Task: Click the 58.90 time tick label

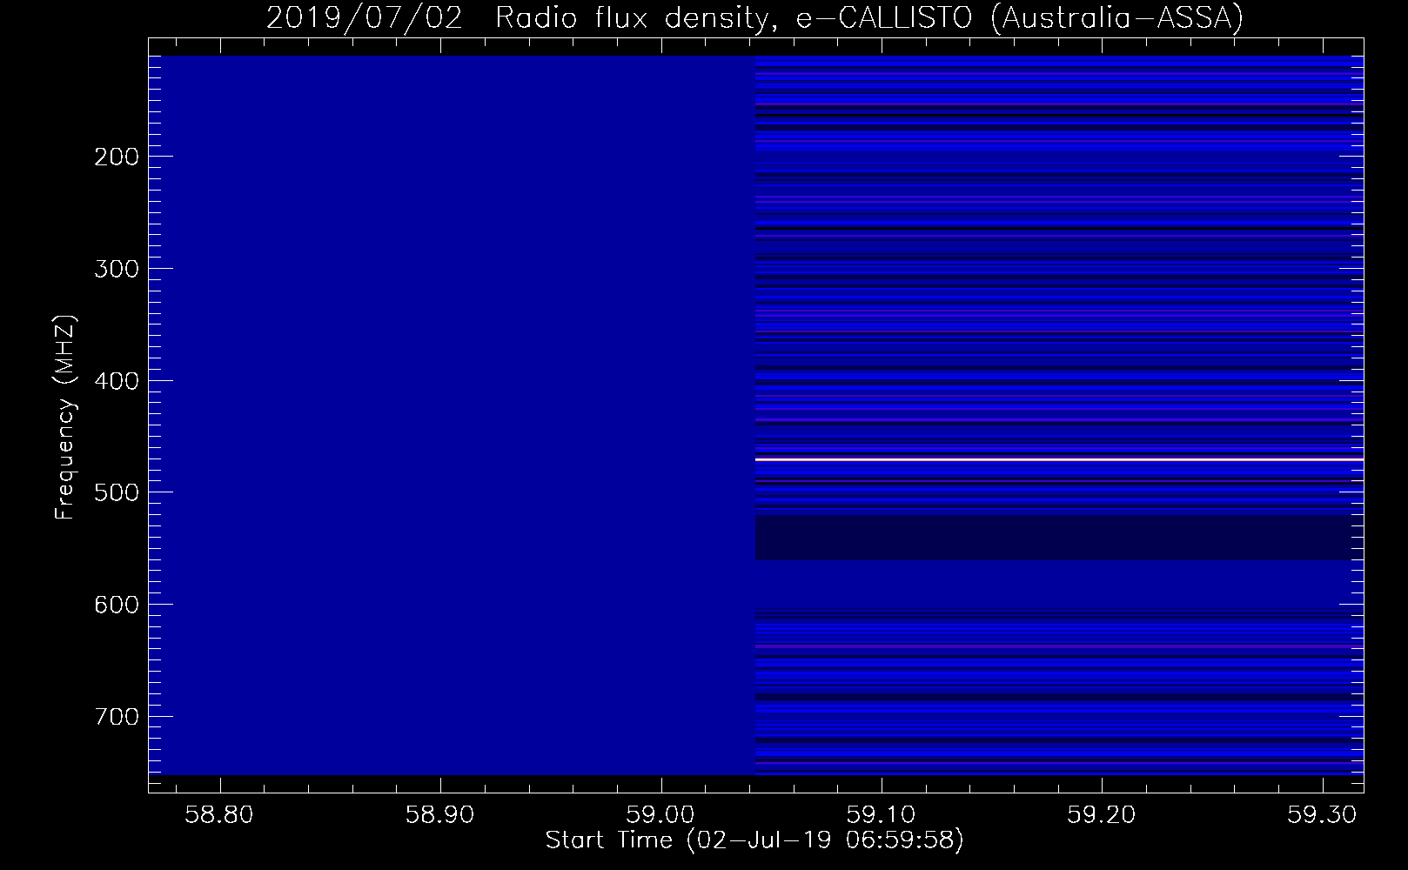Action: (441, 815)
